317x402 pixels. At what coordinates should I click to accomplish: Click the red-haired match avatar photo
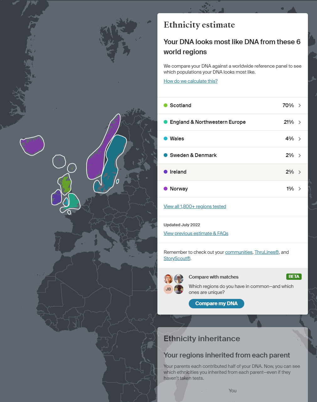[168, 279]
